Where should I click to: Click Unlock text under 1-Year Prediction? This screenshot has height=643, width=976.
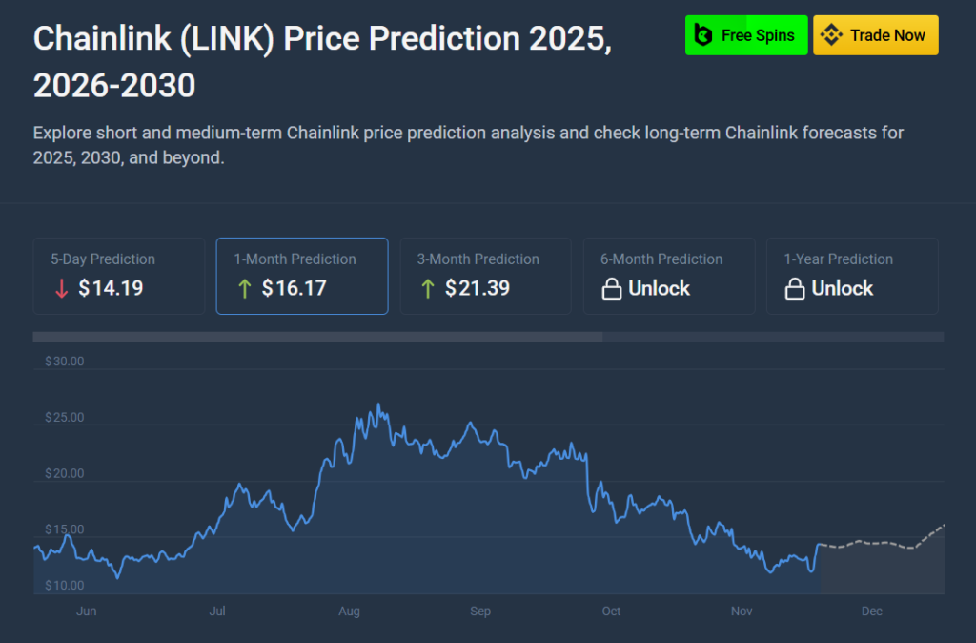click(842, 289)
